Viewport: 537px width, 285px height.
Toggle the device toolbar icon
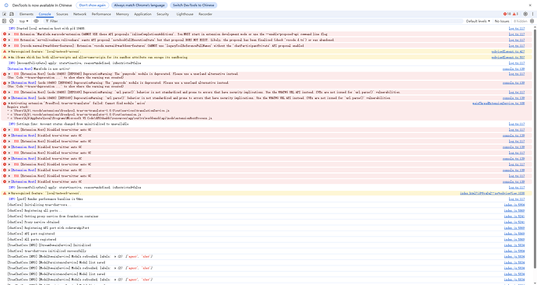pos(12,14)
